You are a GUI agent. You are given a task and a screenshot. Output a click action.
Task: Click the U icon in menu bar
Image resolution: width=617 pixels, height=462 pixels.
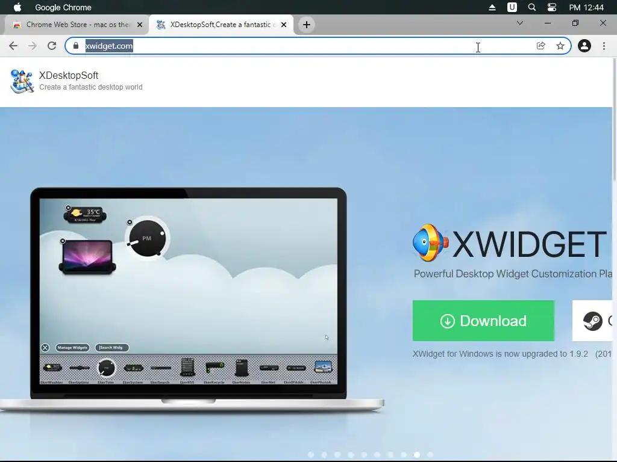(512, 7)
